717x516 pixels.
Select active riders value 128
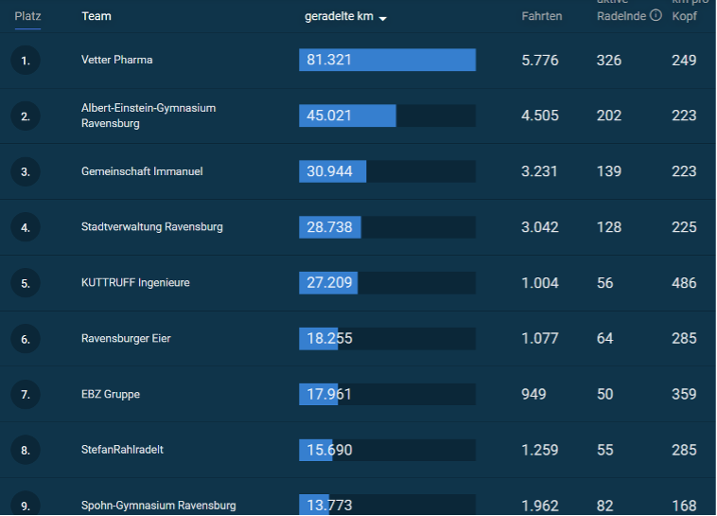[609, 227]
